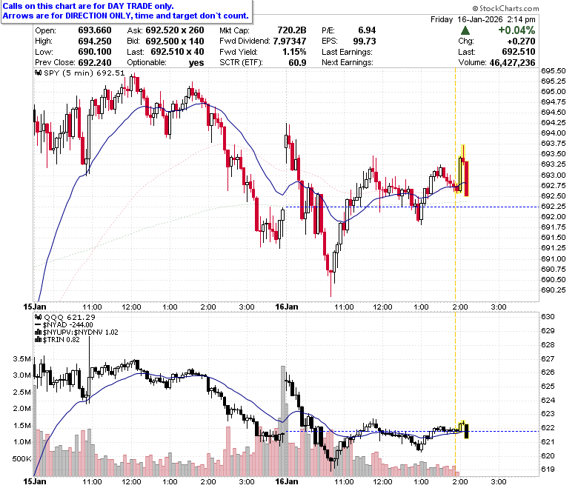Click the Next Earnings label

(x=348, y=63)
